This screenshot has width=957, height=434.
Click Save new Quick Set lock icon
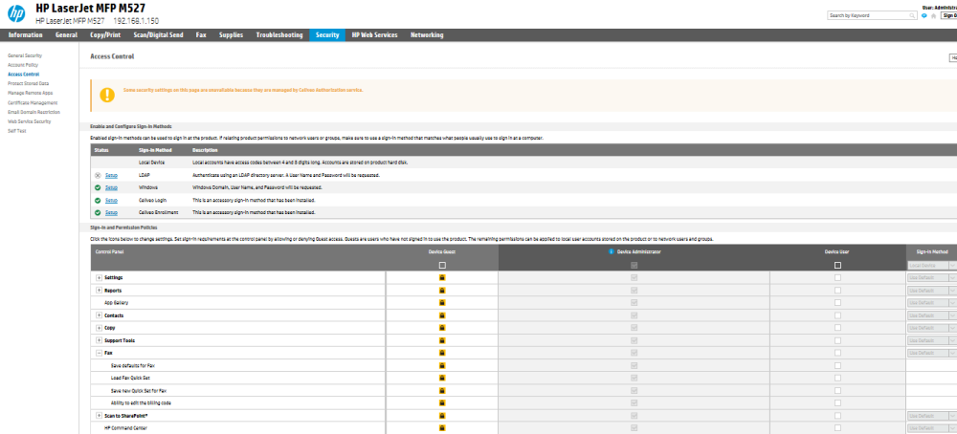442,391
